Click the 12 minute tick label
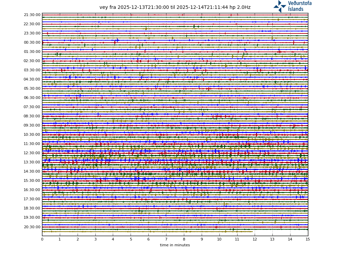Screen dimensions: 350x262 click(255, 239)
